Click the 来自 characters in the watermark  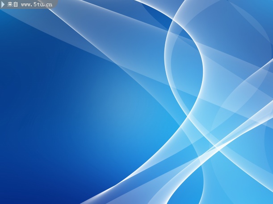(13, 4)
